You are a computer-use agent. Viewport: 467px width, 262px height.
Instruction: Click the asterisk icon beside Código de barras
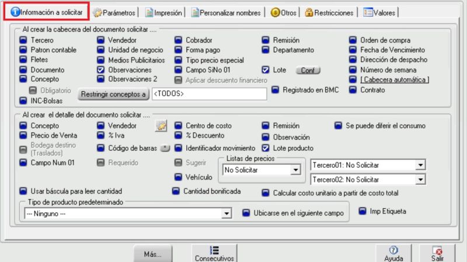tap(166, 148)
